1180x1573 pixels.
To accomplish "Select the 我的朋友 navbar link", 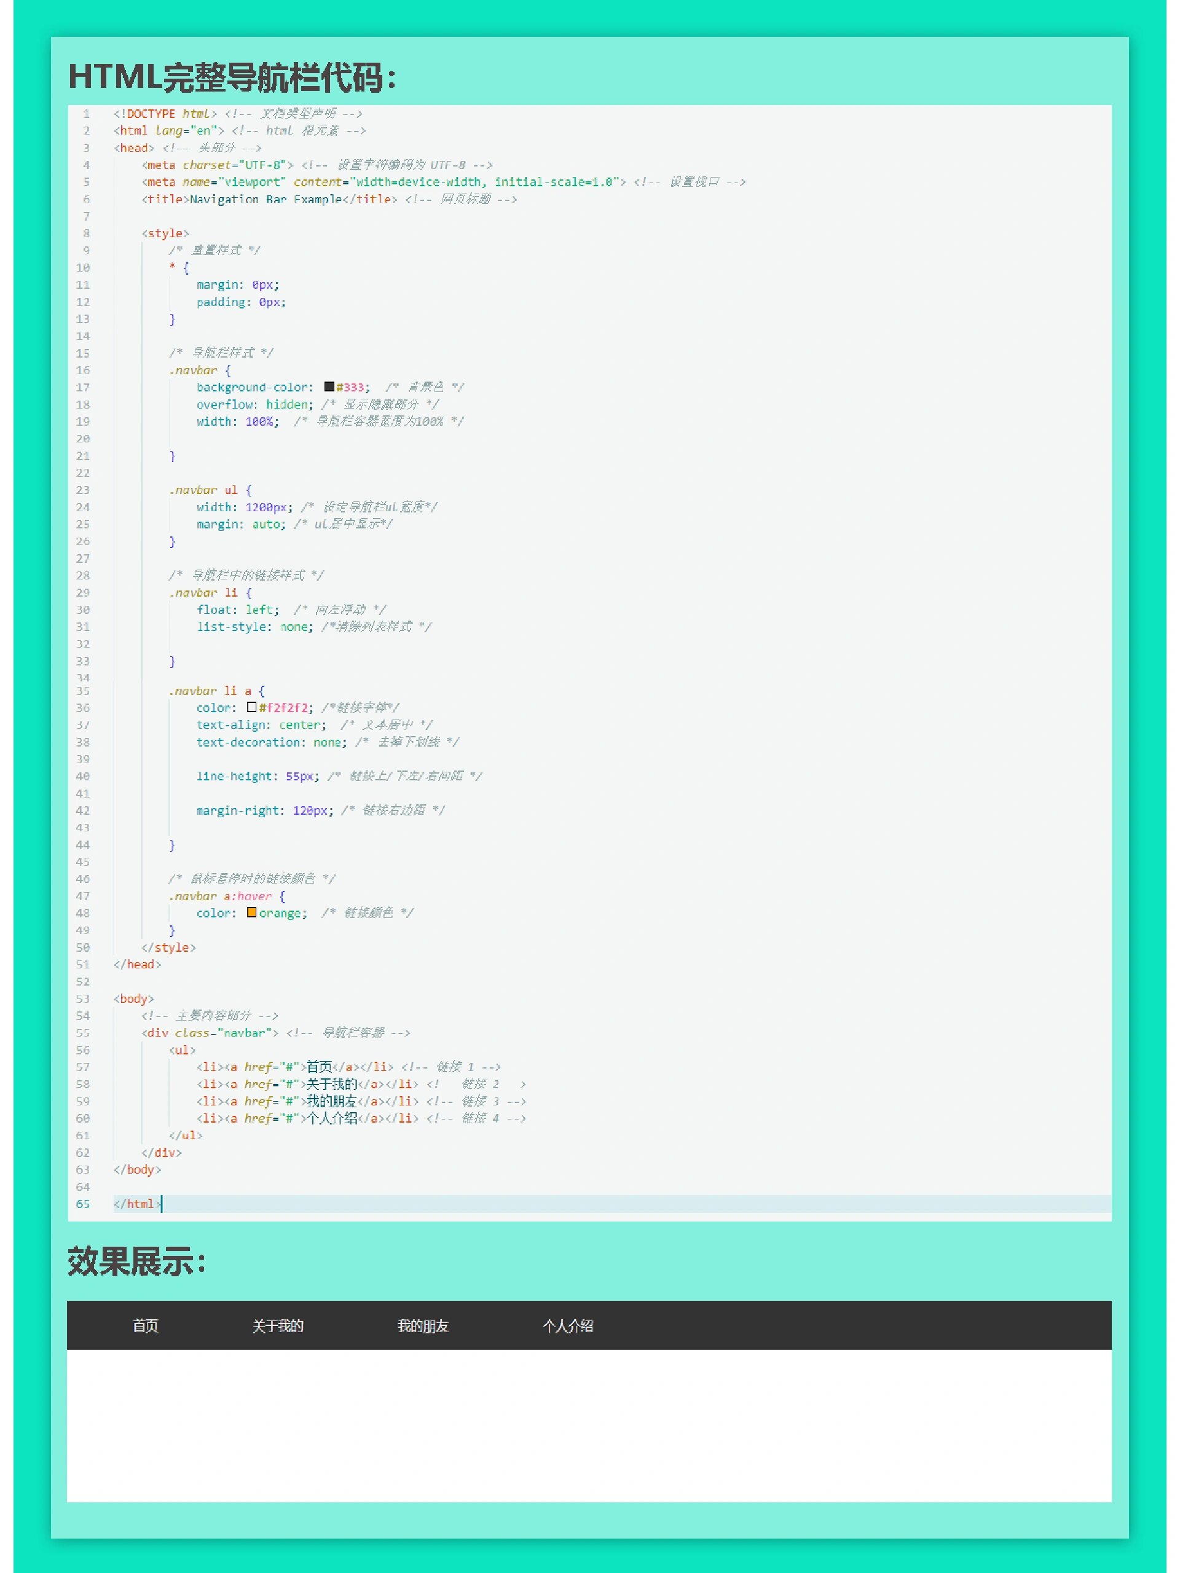I will coord(422,1325).
